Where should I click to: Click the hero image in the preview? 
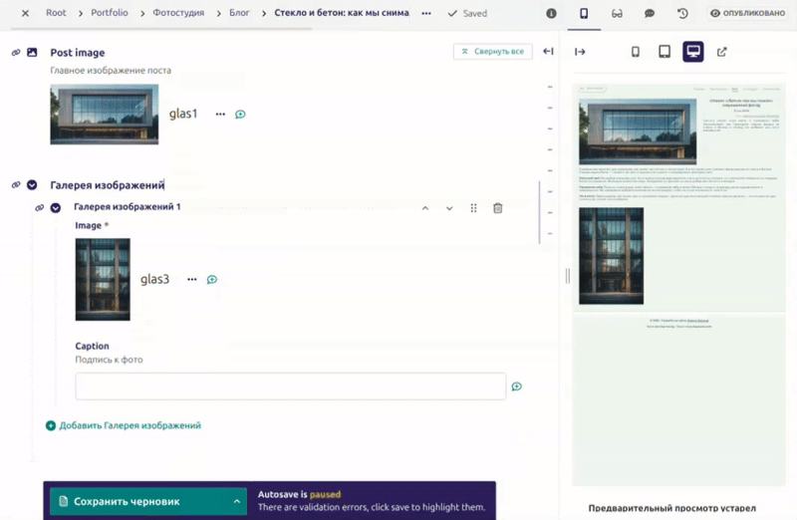638,131
